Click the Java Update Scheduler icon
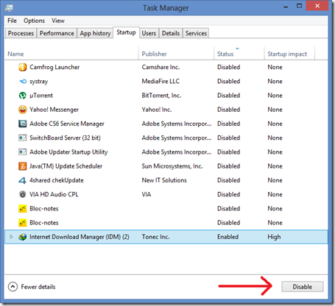This screenshot has height=306, width=335. (x=23, y=166)
